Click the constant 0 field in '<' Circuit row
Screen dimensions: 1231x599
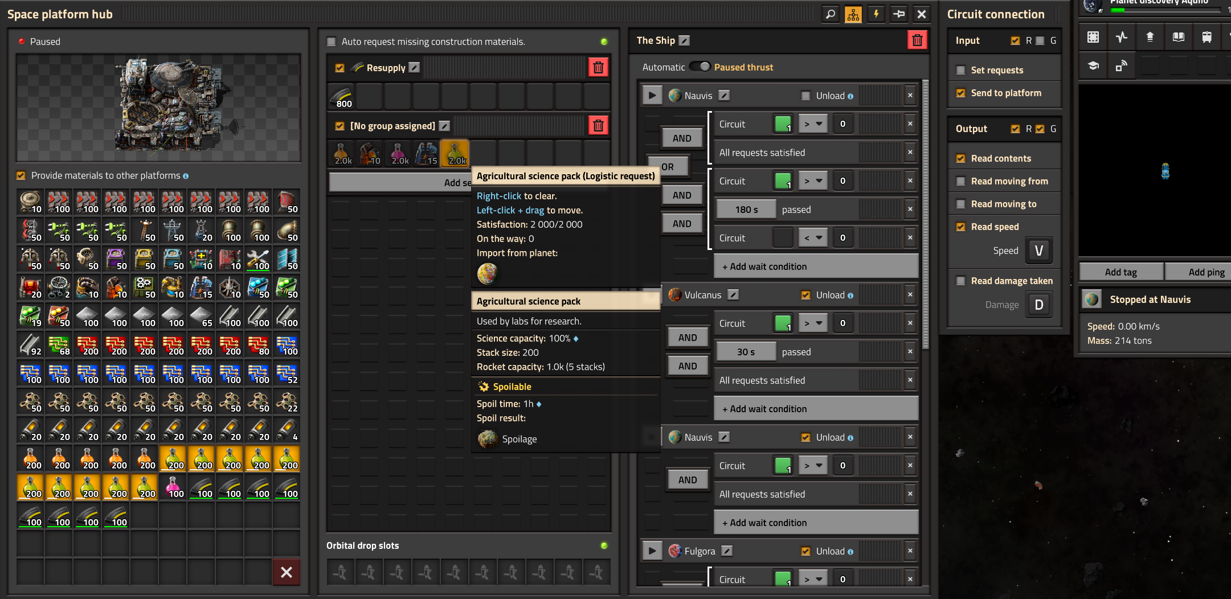843,237
